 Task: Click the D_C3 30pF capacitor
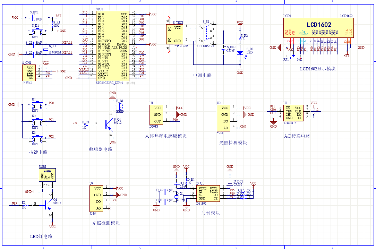(x=165, y=202)
